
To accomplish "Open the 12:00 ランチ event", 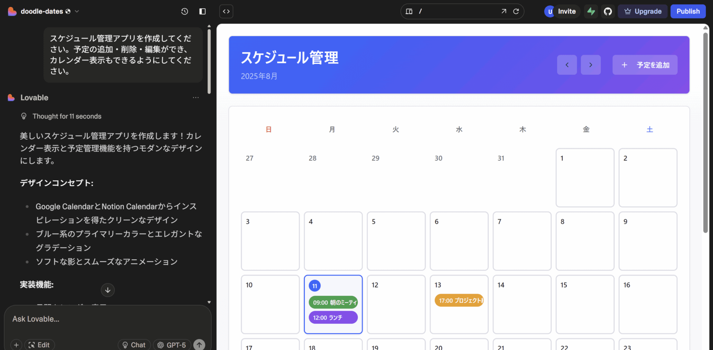I will pos(333,318).
